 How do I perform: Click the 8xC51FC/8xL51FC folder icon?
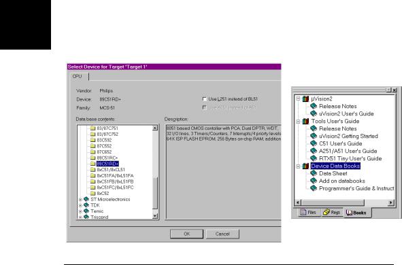click(x=93, y=188)
